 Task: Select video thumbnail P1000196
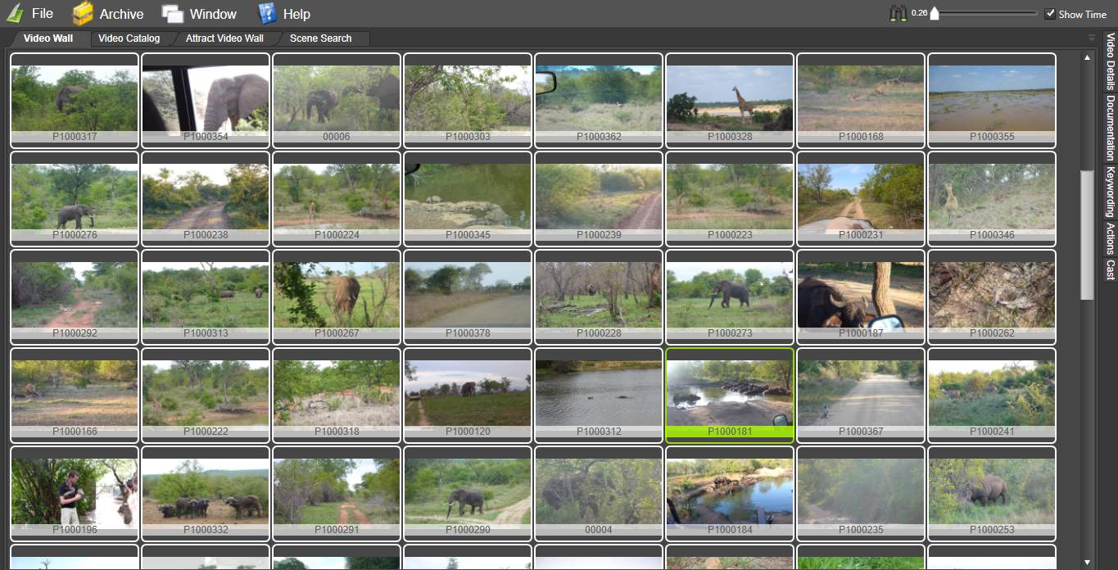pyautogui.click(x=75, y=494)
